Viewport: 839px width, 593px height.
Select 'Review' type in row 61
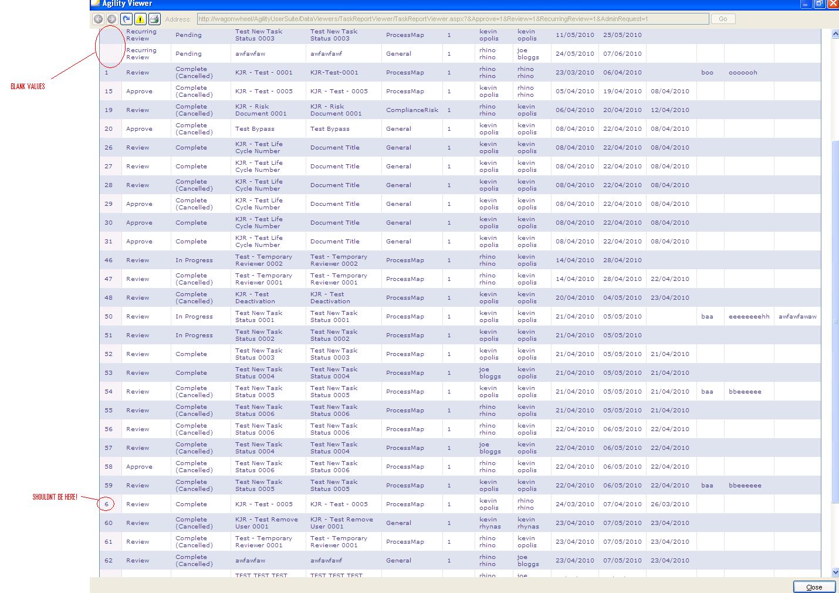tap(138, 542)
